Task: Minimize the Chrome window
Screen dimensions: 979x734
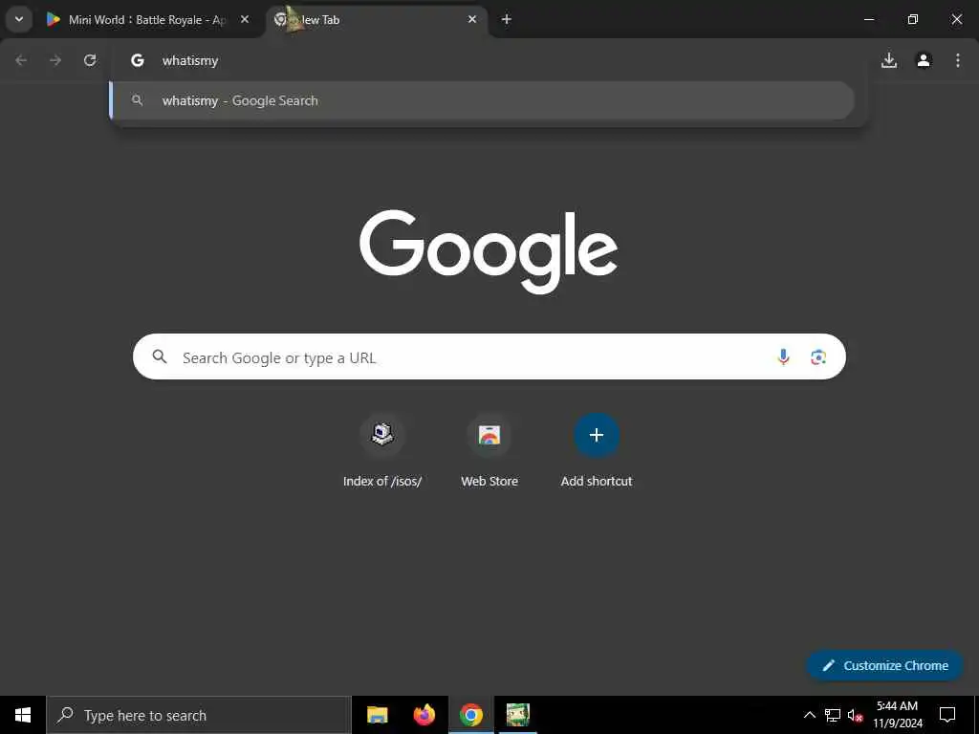Action: coord(868,19)
